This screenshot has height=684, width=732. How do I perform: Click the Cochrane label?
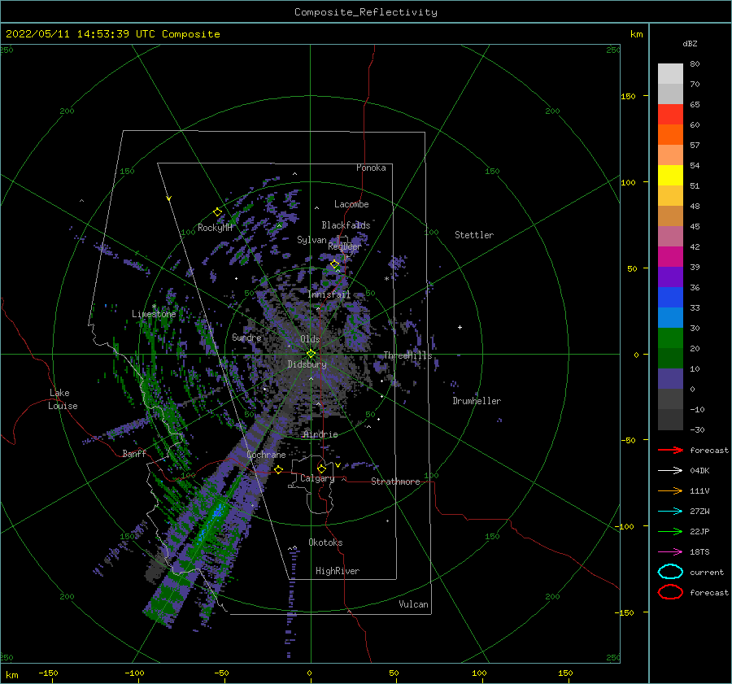coord(266,455)
